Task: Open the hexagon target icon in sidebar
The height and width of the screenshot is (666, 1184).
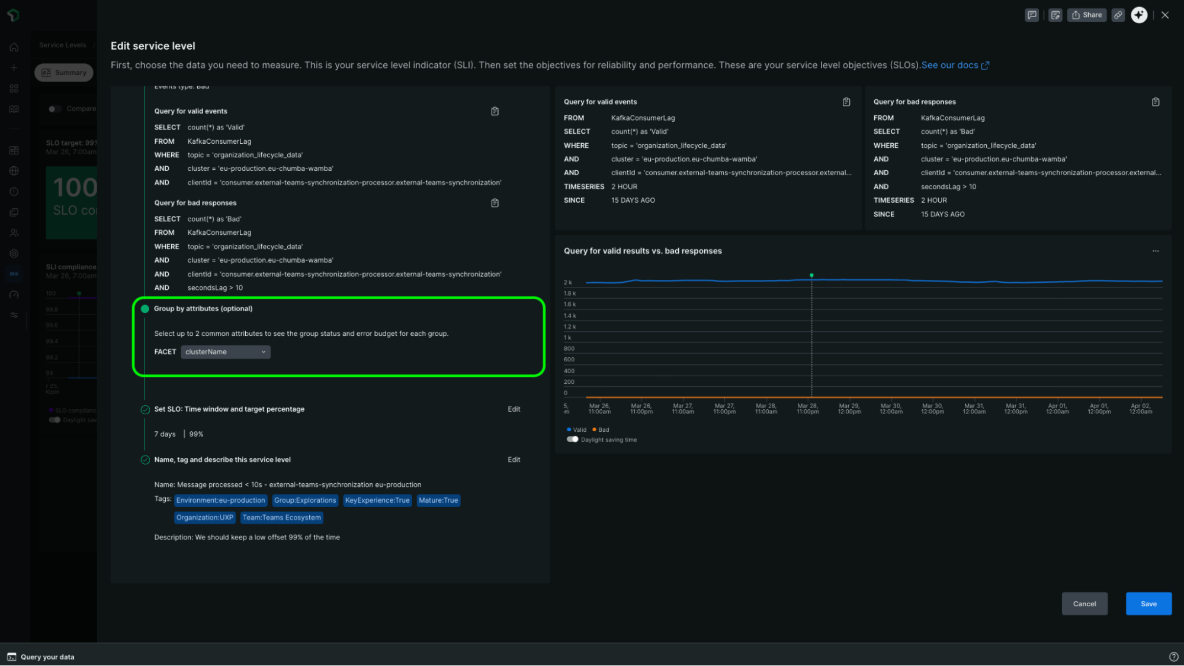Action: click(14, 254)
